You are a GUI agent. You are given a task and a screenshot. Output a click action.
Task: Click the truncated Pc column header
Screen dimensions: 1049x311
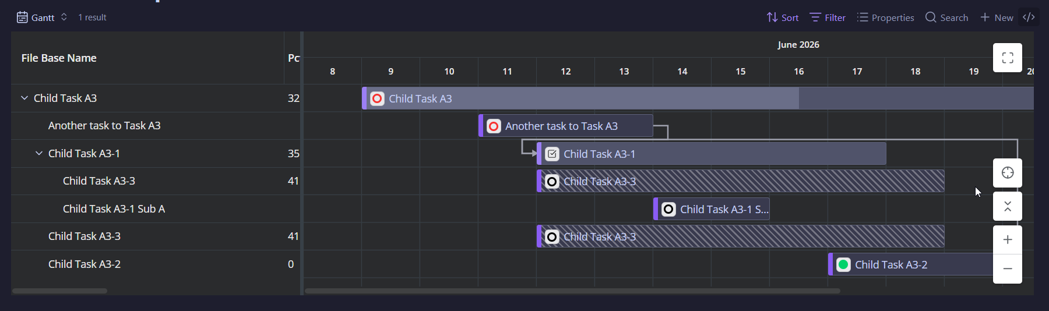coord(294,58)
